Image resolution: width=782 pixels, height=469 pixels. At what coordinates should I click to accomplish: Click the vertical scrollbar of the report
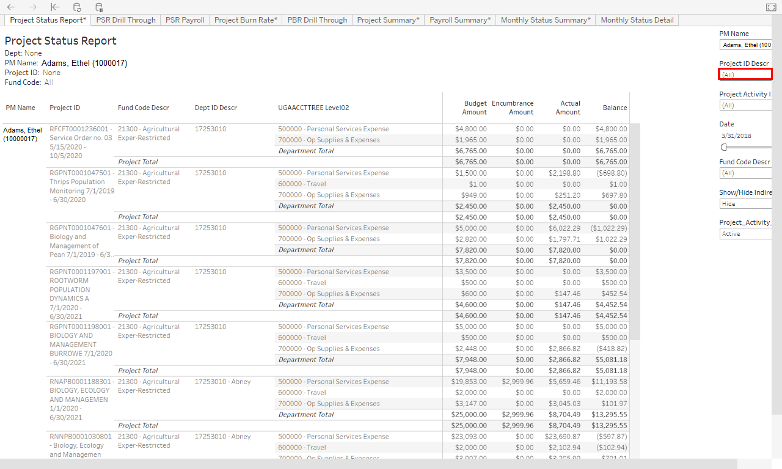pos(635,232)
